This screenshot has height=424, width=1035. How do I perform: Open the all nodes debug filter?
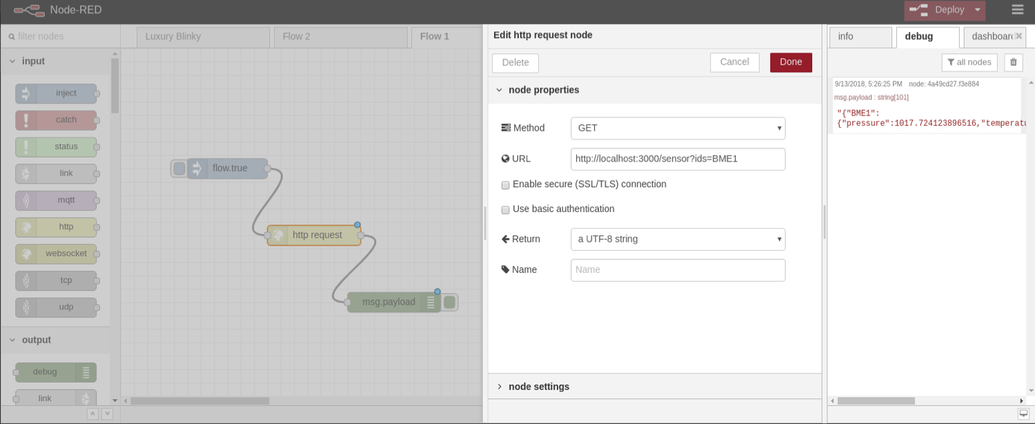(x=969, y=62)
